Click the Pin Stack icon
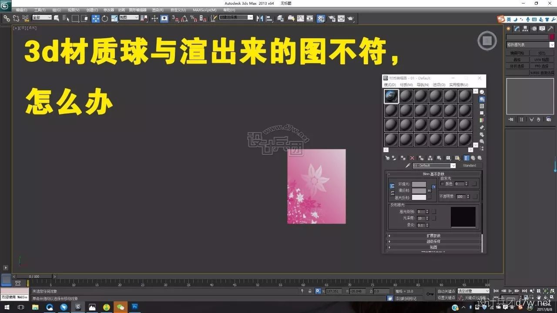Screen dimensions: 557x313 (x=511, y=119)
